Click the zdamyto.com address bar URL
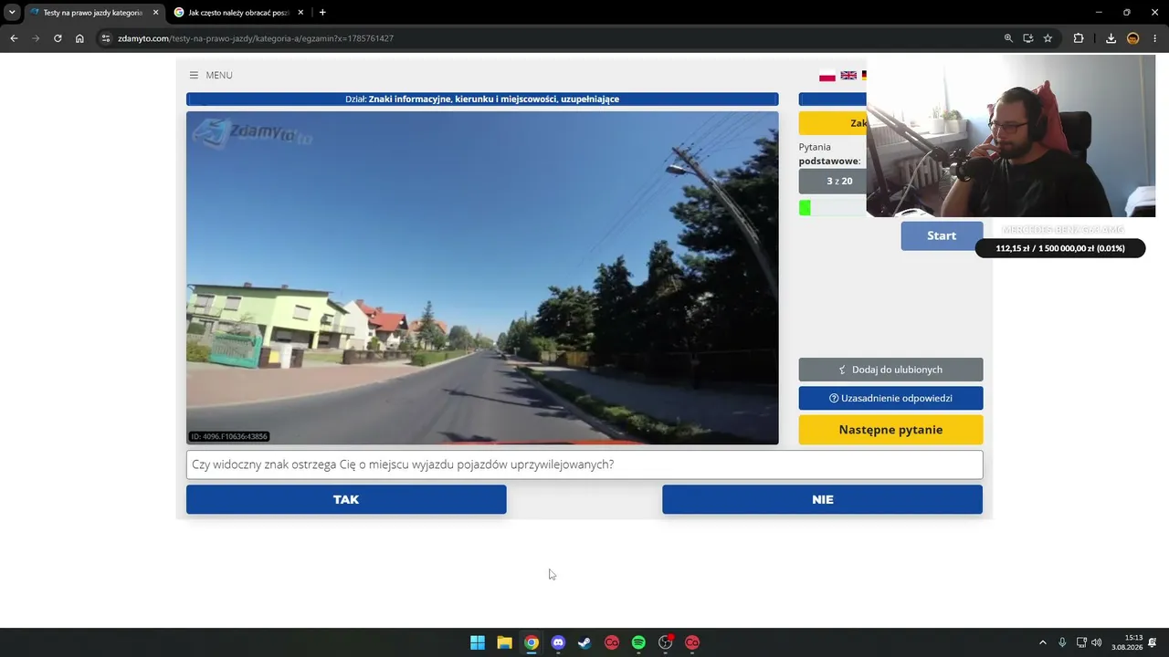1169x657 pixels. pyautogui.click(x=256, y=38)
